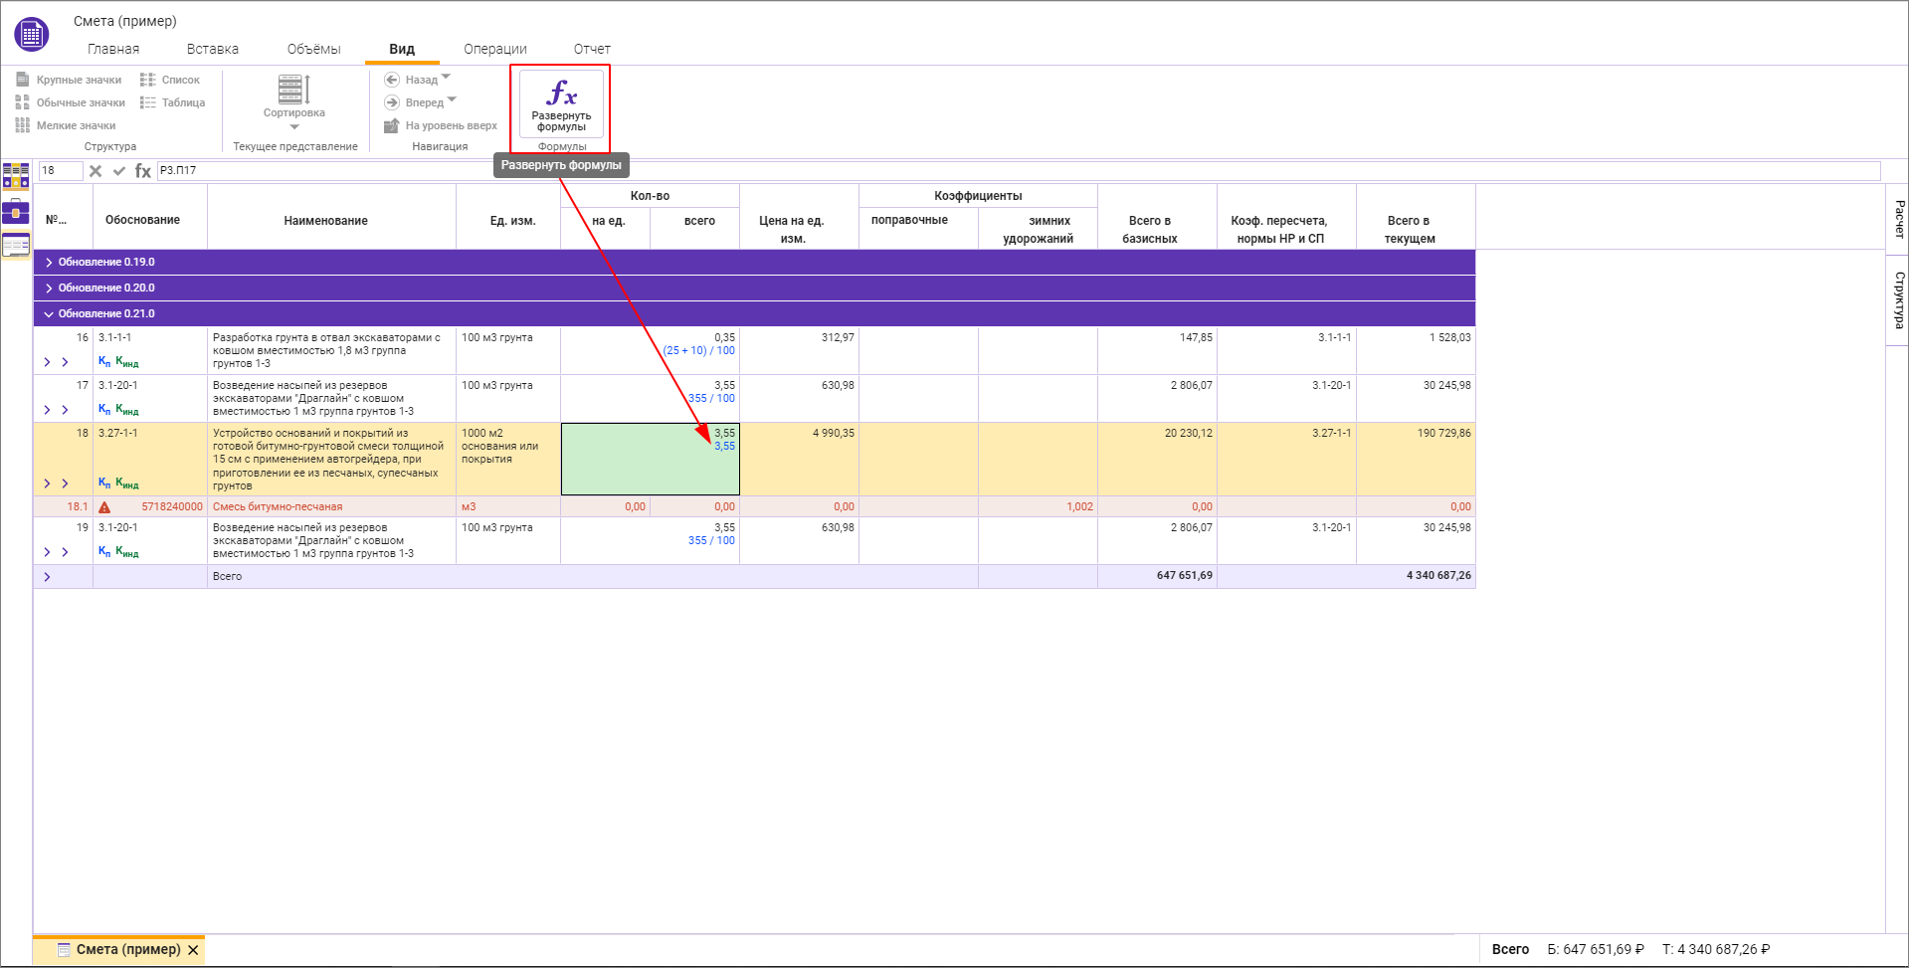Click code 5718240000 in row 18.1
The height and width of the screenshot is (968, 1909).
pyautogui.click(x=172, y=507)
